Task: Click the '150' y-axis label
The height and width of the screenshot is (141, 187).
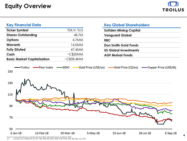Action: point(10,72)
